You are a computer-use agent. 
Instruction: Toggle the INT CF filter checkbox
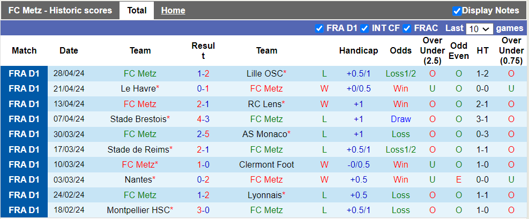click(x=364, y=28)
